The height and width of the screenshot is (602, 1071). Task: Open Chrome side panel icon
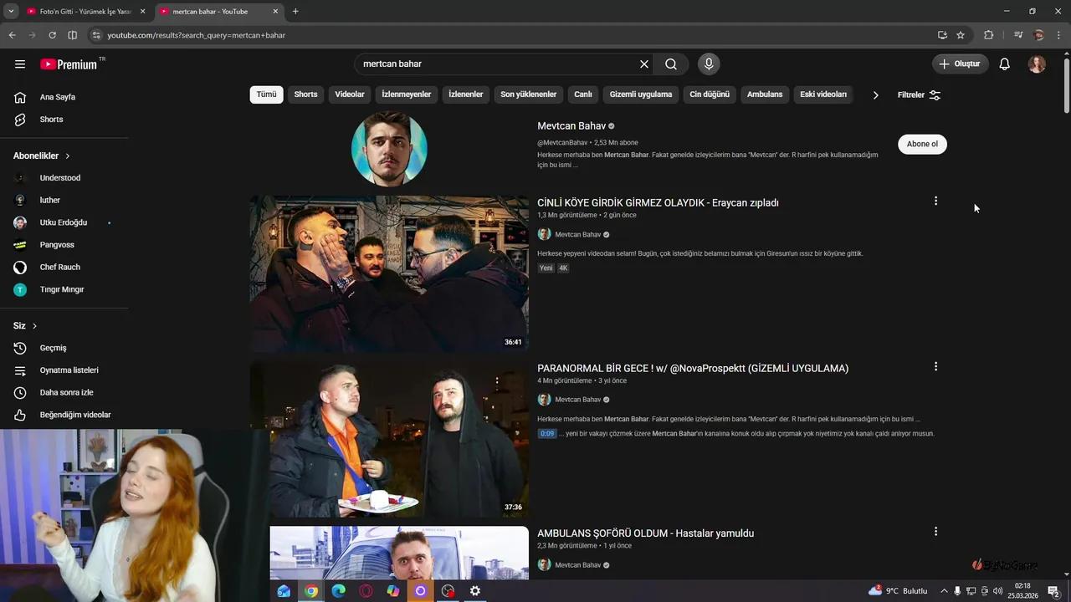point(72,35)
